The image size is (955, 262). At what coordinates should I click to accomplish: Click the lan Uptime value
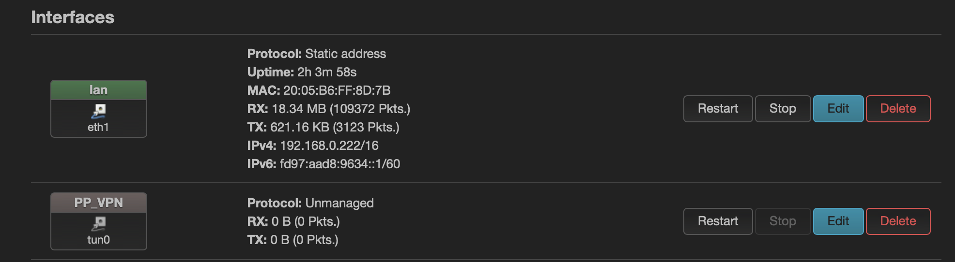click(x=327, y=72)
